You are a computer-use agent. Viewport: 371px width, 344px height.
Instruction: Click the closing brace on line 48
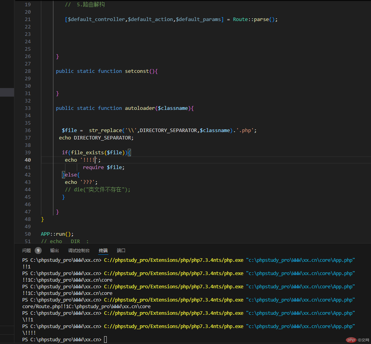(x=42, y=219)
